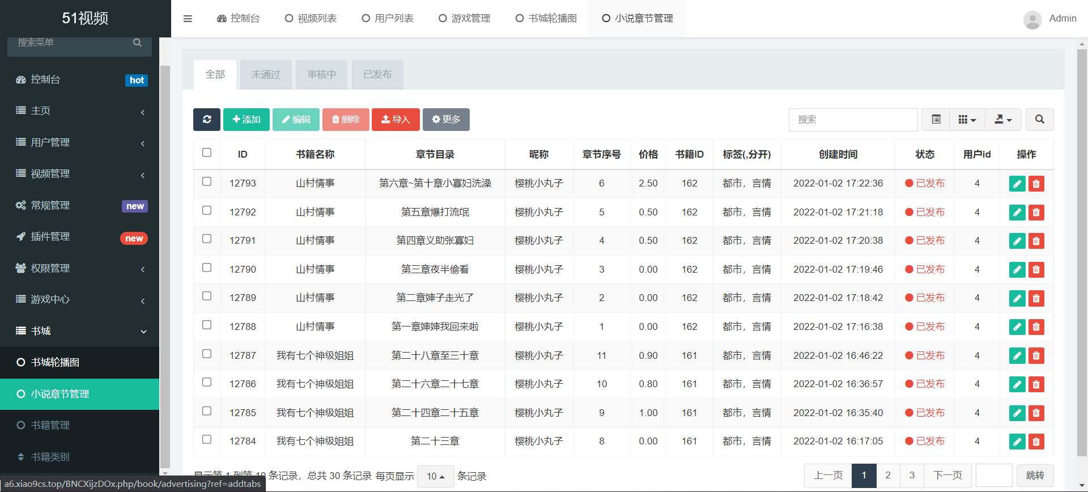Click the 编辑 toolbar button
1088x492 pixels.
(296, 120)
